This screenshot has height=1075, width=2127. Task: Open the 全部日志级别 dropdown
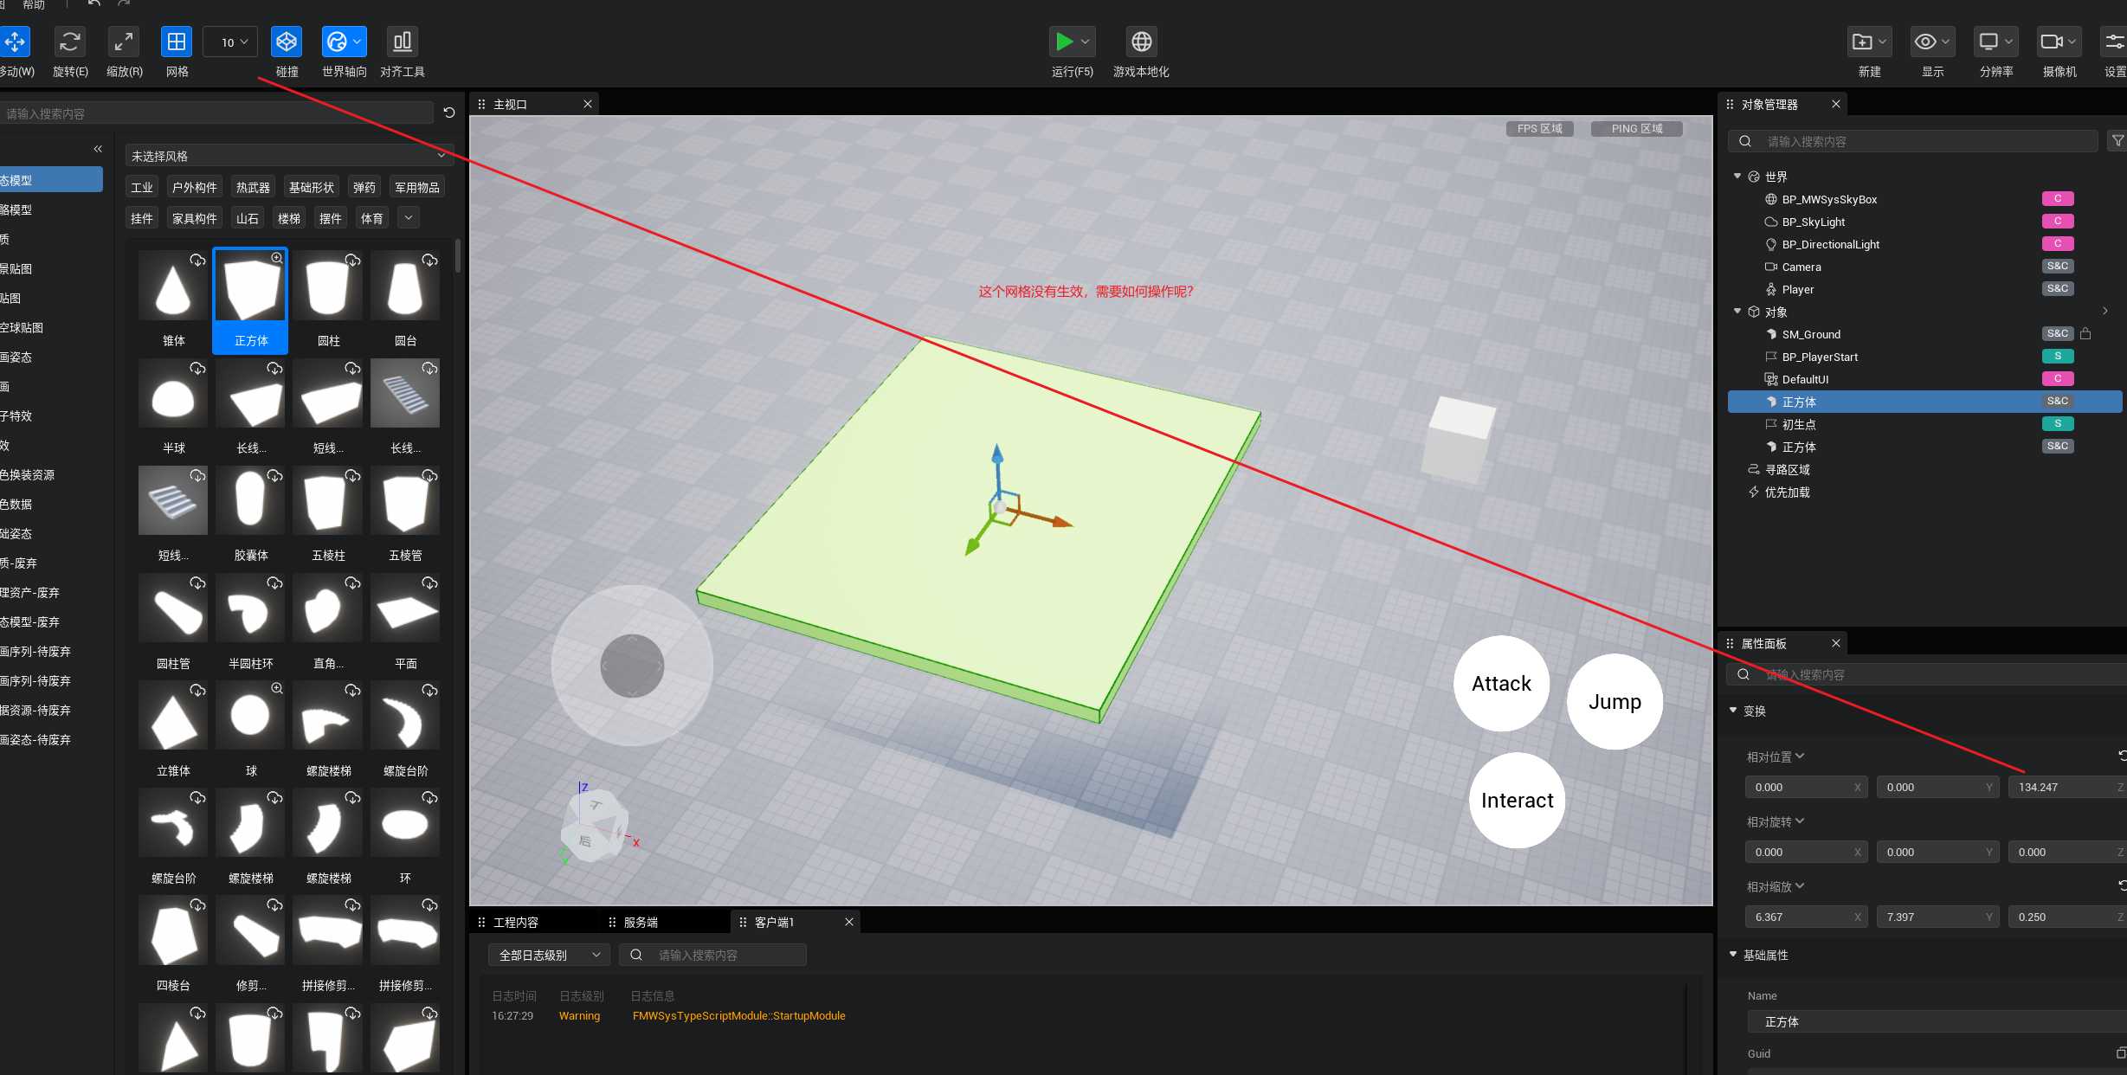coord(549,955)
